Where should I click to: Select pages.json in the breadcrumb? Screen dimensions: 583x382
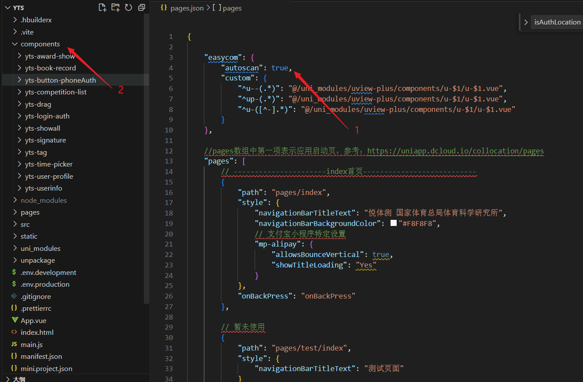186,8
